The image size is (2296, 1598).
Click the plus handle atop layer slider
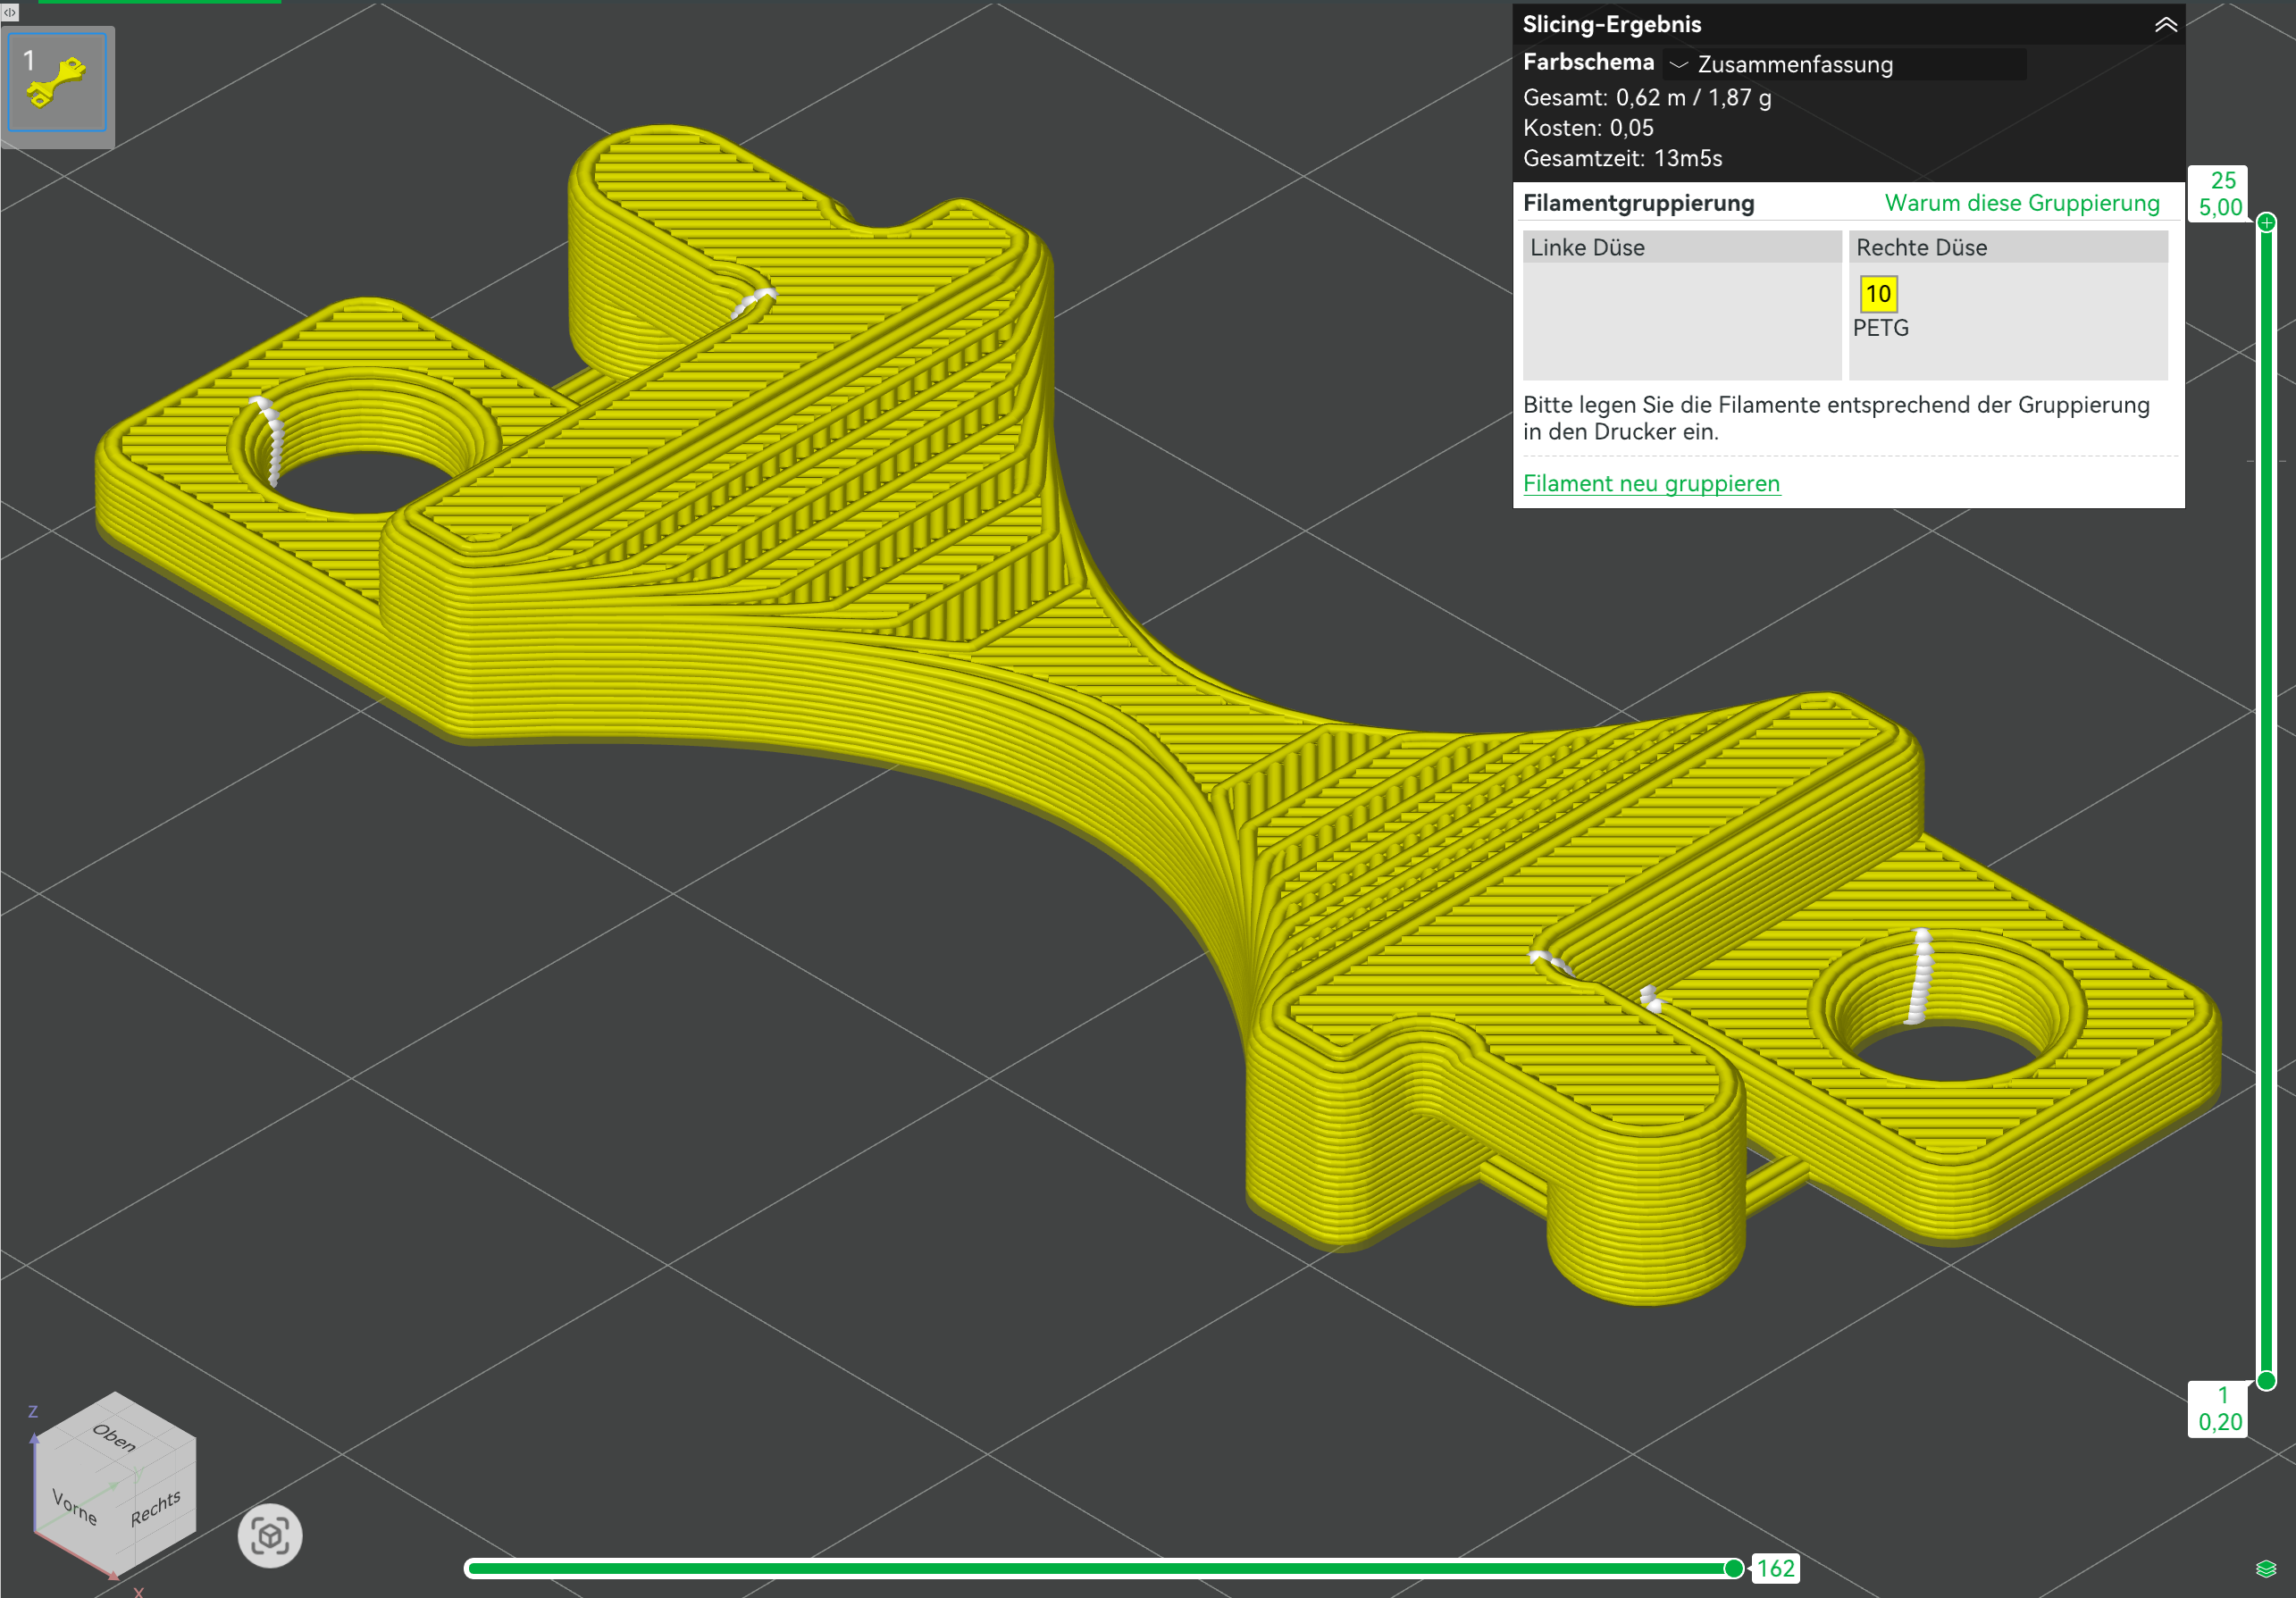coord(2267,222)
